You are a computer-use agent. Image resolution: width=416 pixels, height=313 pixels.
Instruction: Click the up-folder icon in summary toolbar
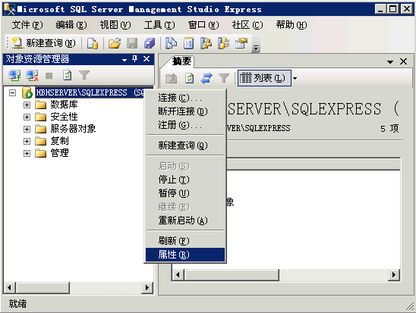[x=172, y=78]
